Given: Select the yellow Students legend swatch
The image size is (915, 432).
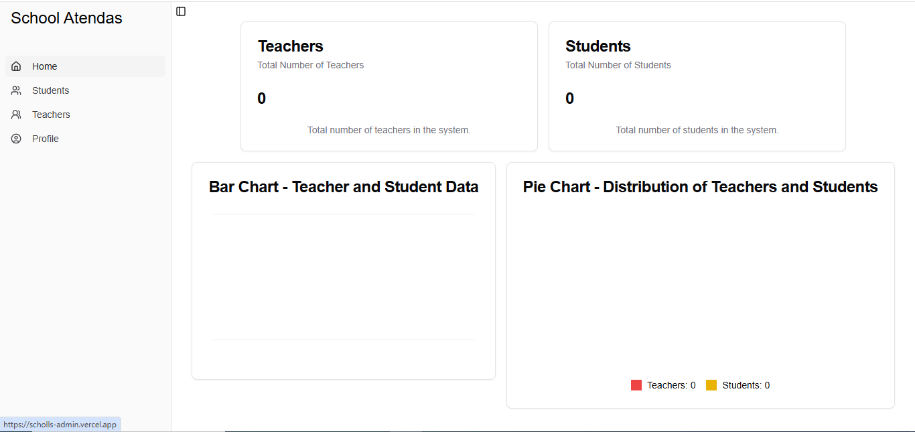Looking at the screenshot, I should [712, 384].
